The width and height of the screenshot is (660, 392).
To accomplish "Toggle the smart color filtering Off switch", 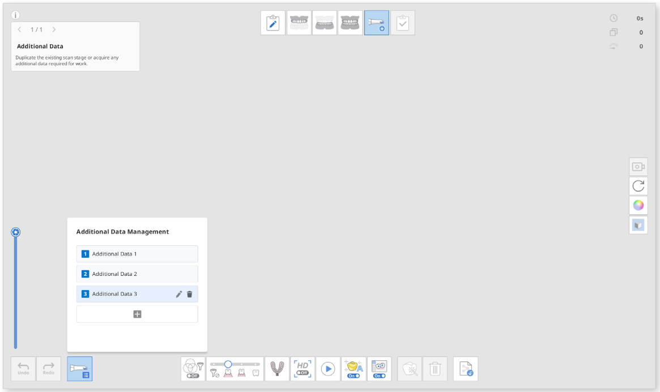I will [193, 369].
